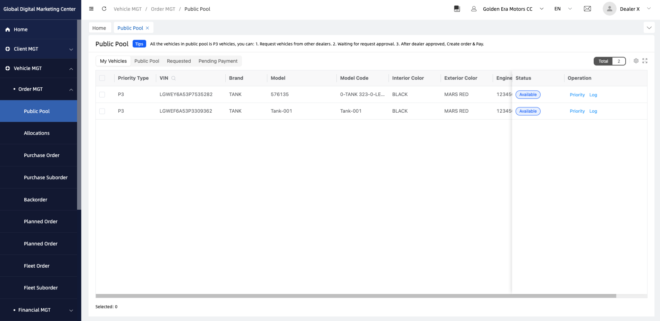Image resolution: width=660 pixels, height=321 pixels.
Task: Check the row for VIN LGWEY6A53P7535282
Action: [x=102, y=95]
